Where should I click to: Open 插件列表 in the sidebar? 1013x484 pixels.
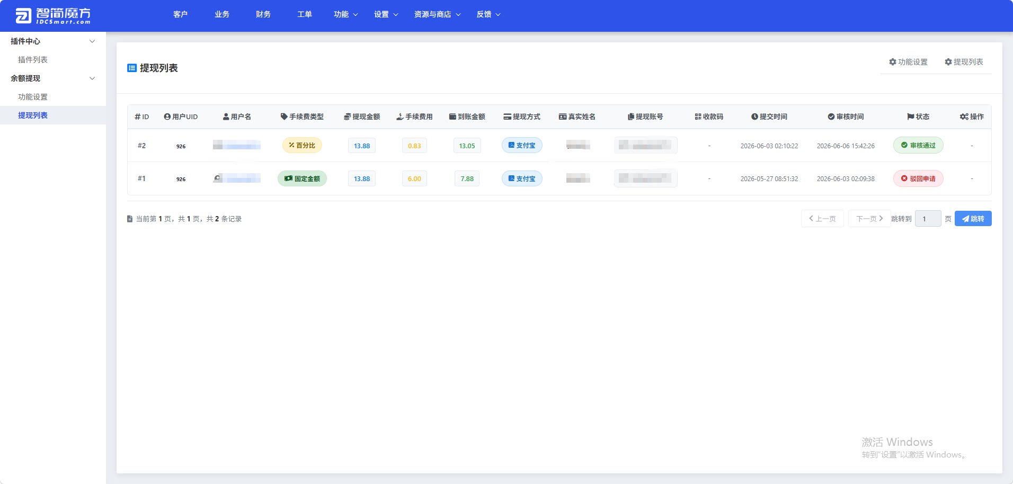coord(33,60)
